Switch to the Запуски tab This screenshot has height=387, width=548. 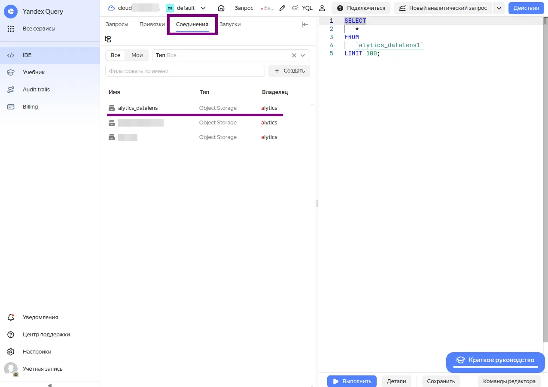click(x=230, y=24)
